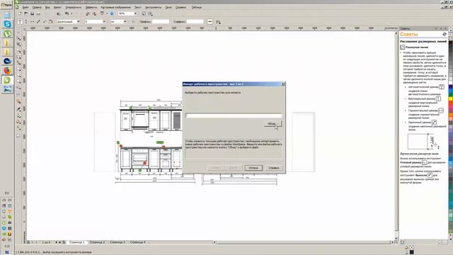This screenshot has height=255, width=453.
Task: Open the undo history dropdown arrow
Action: [71, 13]
